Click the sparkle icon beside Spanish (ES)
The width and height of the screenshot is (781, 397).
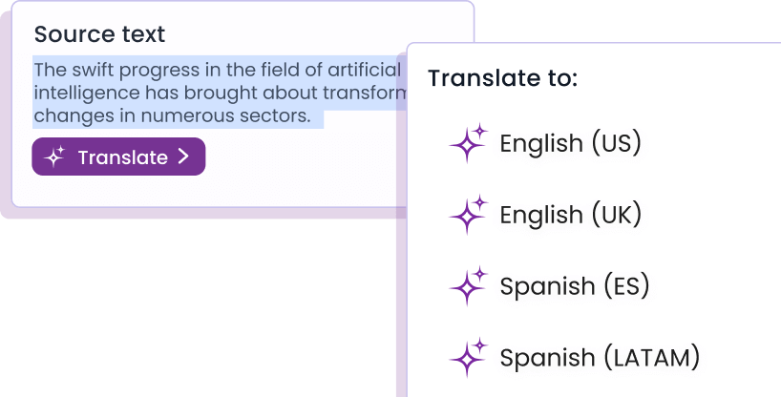coord(468,286)
